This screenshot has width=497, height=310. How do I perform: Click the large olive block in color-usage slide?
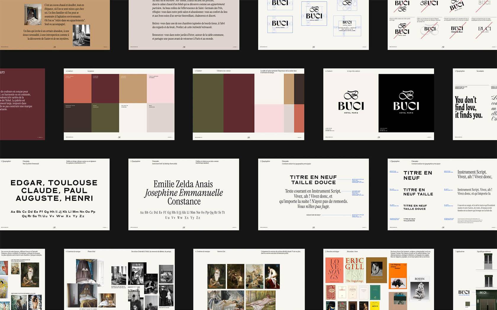pos(208,103)
